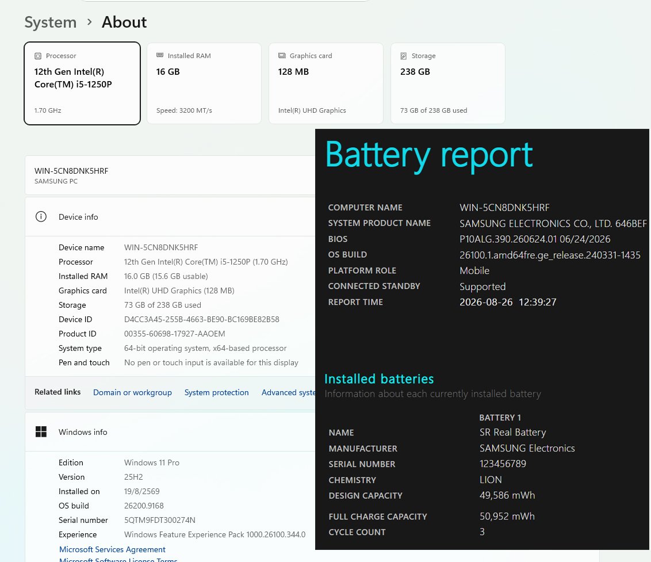Screen dimensions: 651x562
Task: Click Speed: 3200 MT/s text
Action: pos(184,110)
